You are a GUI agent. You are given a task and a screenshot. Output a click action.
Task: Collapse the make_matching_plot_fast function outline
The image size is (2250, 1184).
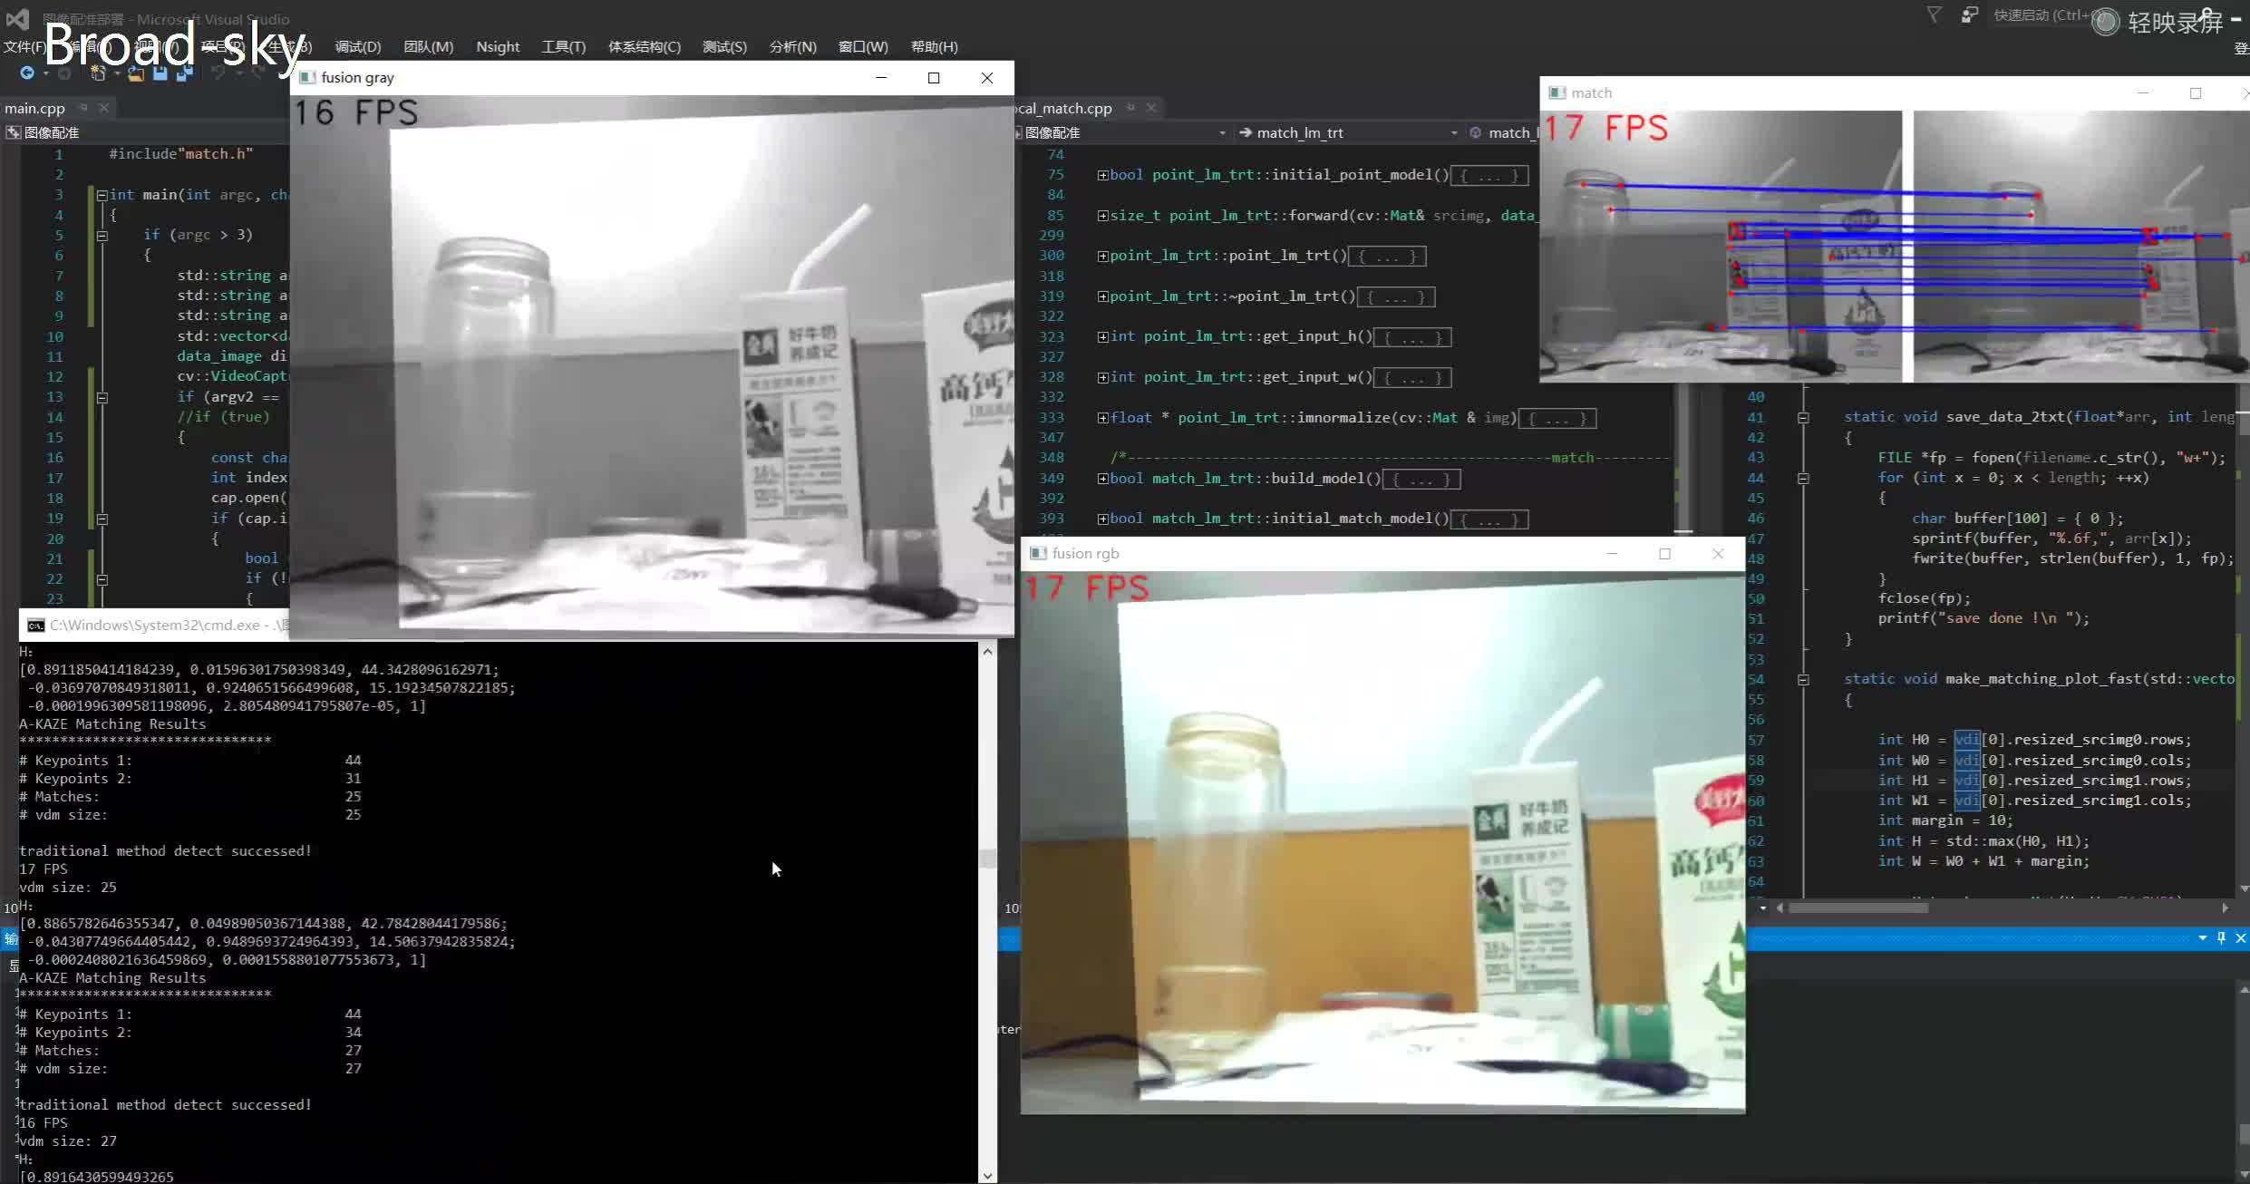pos(1803,679)
